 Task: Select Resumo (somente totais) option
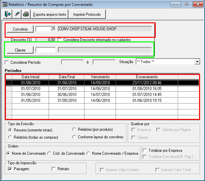click(x=10, y=130)
